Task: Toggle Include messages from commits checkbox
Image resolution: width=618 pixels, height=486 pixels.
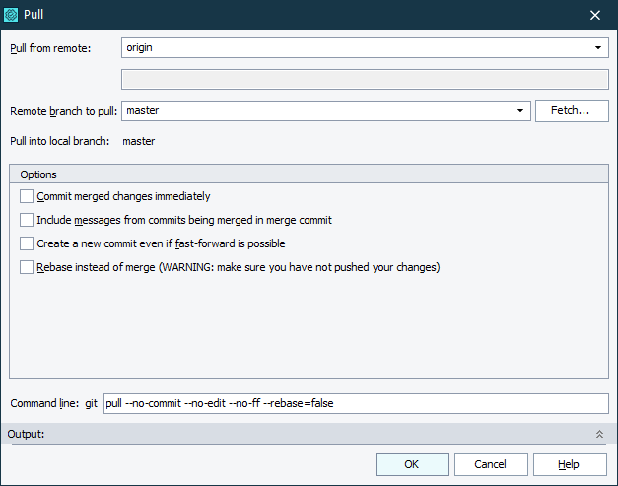Action: tap(27, 220)
